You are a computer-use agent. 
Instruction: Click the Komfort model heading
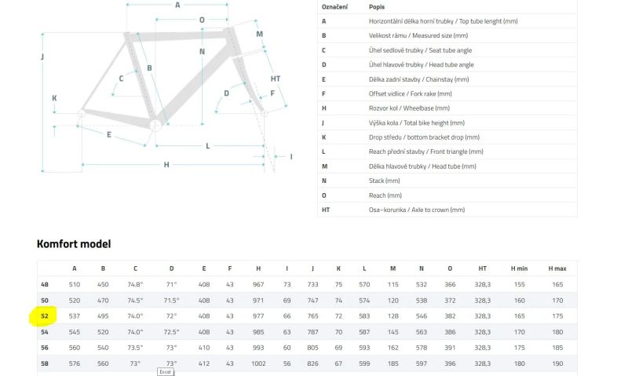coord(74,244)
